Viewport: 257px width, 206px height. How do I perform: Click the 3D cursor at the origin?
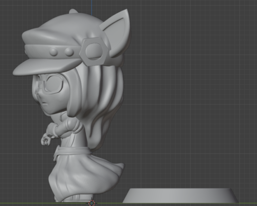[91, 203]
